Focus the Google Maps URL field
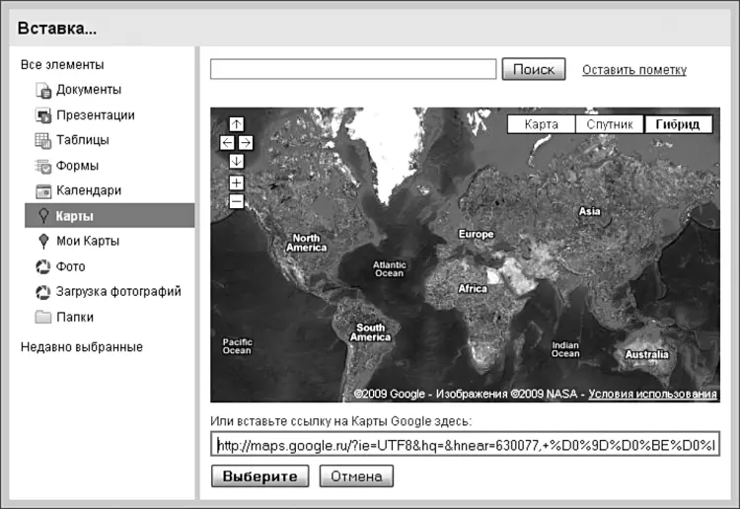The image size is (740, 509). pos(465,444)
